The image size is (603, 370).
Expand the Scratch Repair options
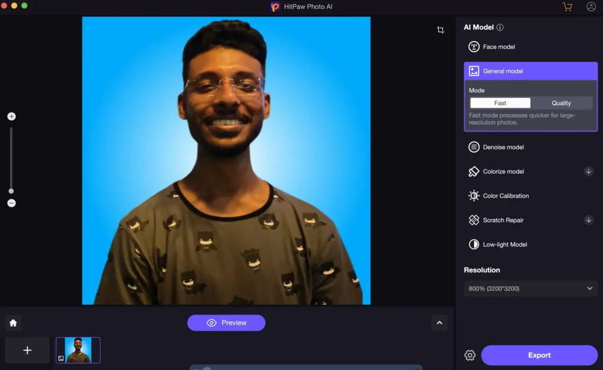(x=589, y=219)
